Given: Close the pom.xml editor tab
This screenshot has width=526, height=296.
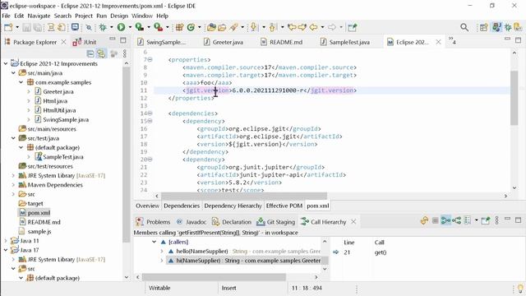Looking at the screenshot, I should pos(438,42).
